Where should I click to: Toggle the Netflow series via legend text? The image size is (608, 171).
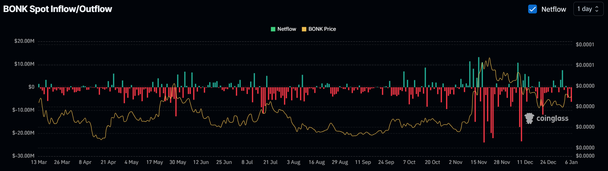tap(287, 29)
